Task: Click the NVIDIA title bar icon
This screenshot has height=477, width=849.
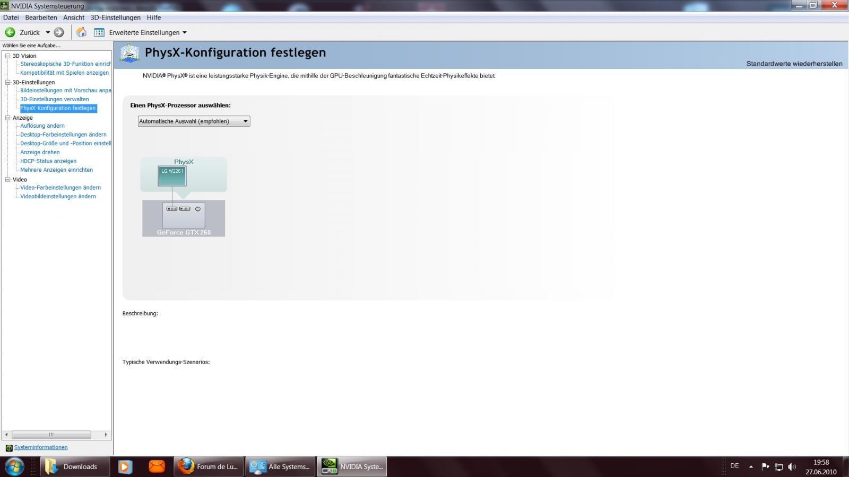Action: coord(5,6)
